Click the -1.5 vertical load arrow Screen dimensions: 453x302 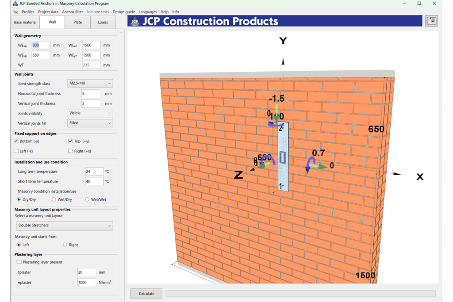click(276, 113)
